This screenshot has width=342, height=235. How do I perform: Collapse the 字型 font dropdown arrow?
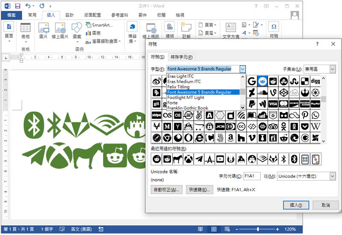[242, 69]
